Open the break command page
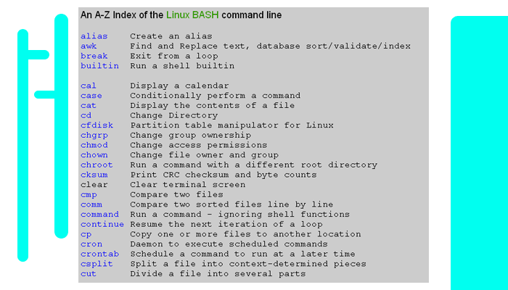Viewport: 508px width, 290px height. [94, 56]
